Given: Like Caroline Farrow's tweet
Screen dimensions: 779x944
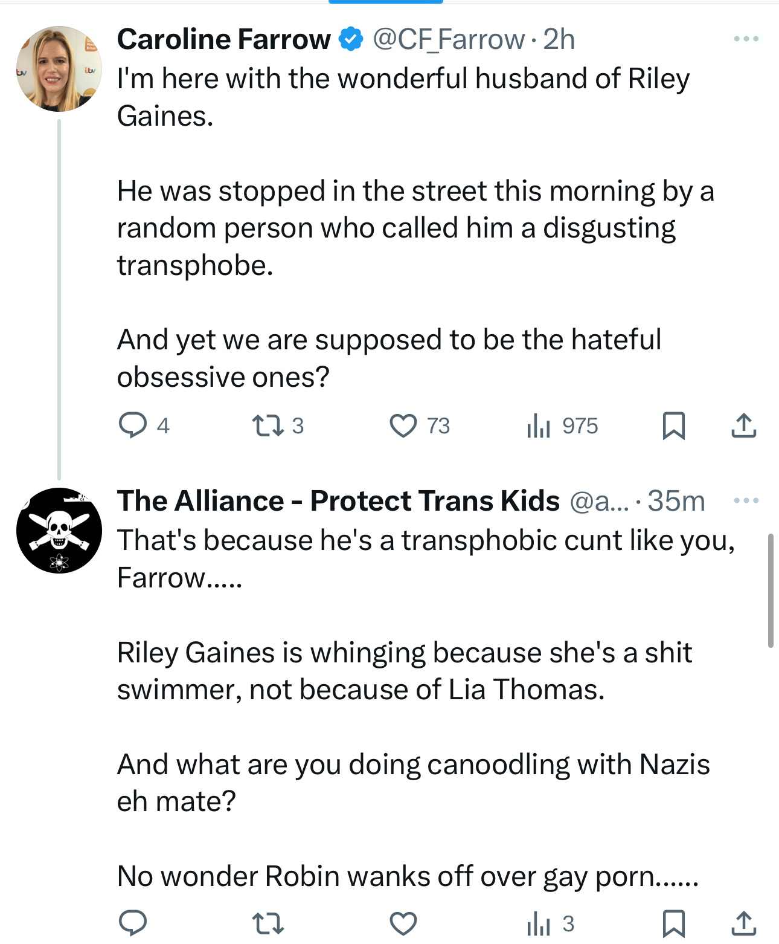Looking at the screenshot, I should [403, 425].
